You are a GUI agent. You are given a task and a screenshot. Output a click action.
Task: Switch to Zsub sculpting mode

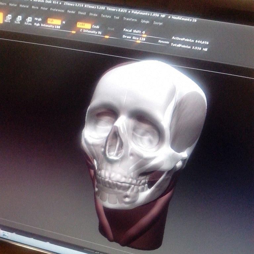[x=96, y=26]
